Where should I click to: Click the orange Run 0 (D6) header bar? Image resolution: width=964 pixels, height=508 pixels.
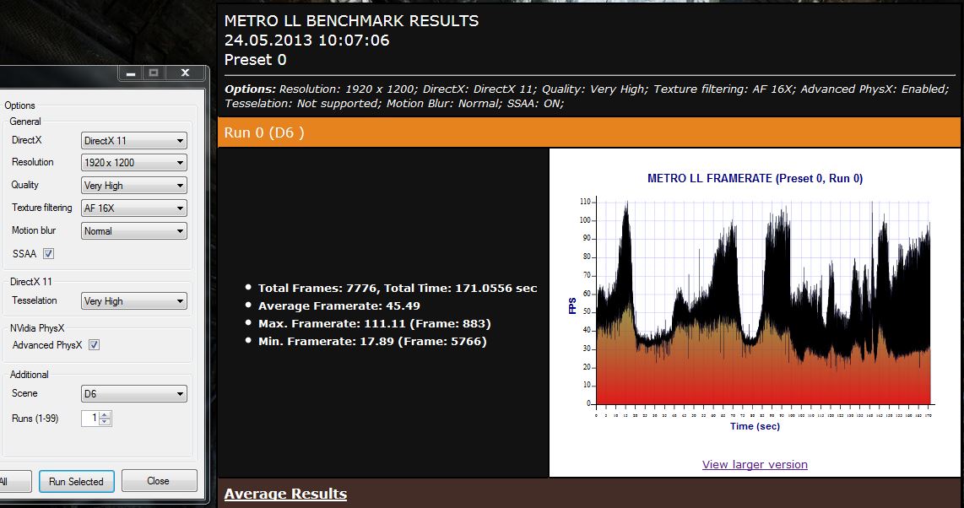[589, 132]
